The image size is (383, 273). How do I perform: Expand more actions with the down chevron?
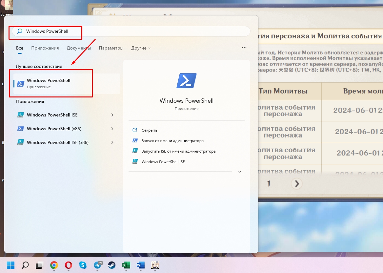click(x=240, y=172)
